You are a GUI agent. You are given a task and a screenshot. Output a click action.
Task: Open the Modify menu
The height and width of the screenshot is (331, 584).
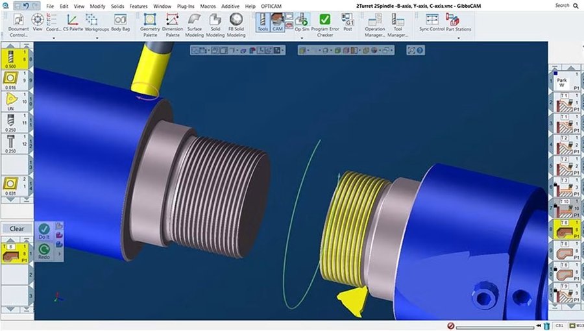pos(97,6)
